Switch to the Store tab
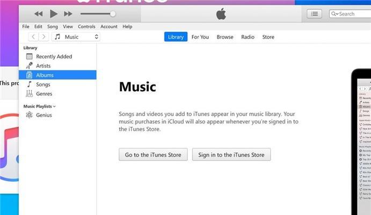The image size is (371, 215). 268,37
